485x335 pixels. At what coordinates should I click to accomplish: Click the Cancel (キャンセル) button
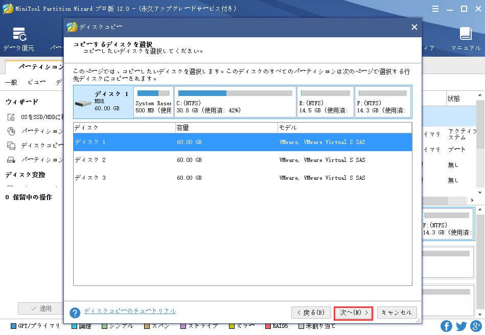click(397, 313)
